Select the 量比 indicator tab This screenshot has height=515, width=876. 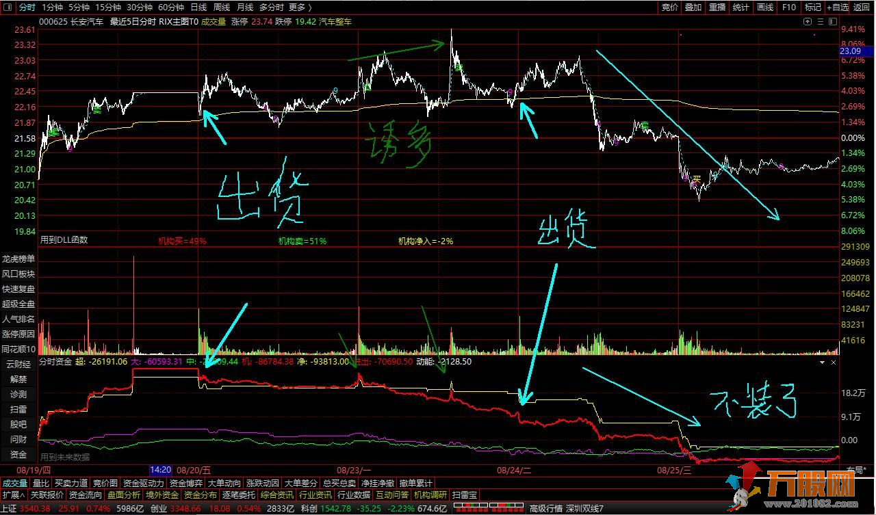click(41, 484)
